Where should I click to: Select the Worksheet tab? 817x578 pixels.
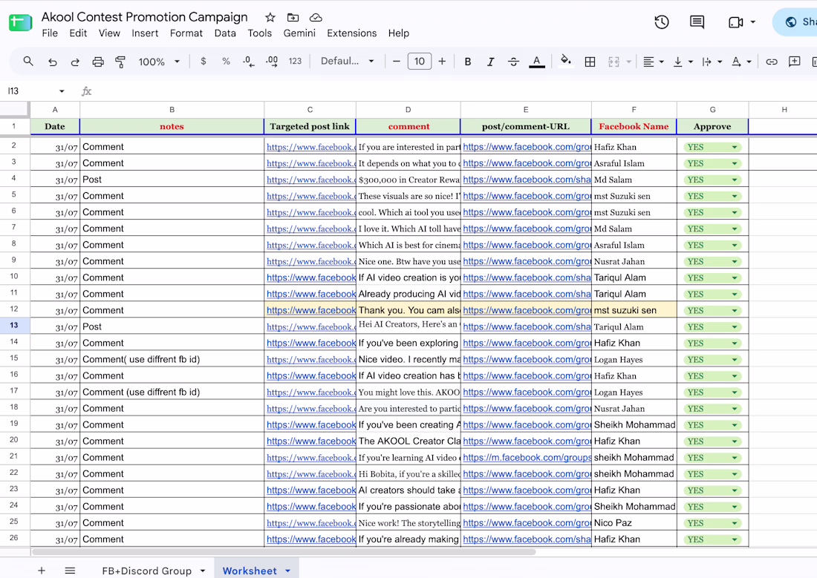click(250, 571)
